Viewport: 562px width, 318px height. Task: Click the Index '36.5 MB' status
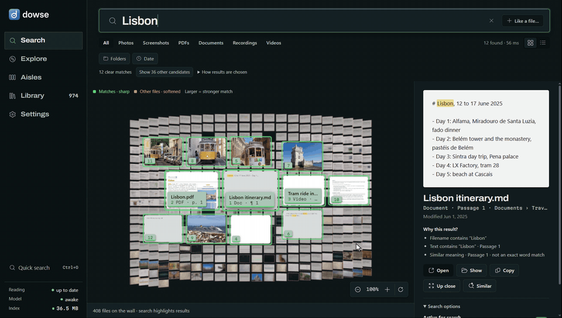[65, 308]
